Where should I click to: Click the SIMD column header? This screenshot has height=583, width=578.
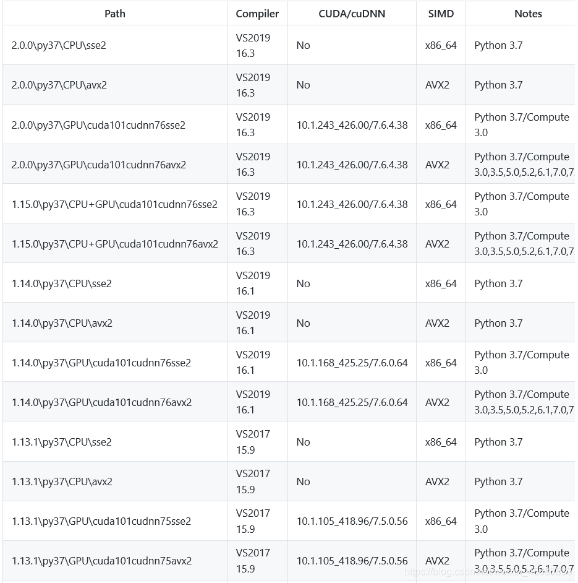point(441,14)
